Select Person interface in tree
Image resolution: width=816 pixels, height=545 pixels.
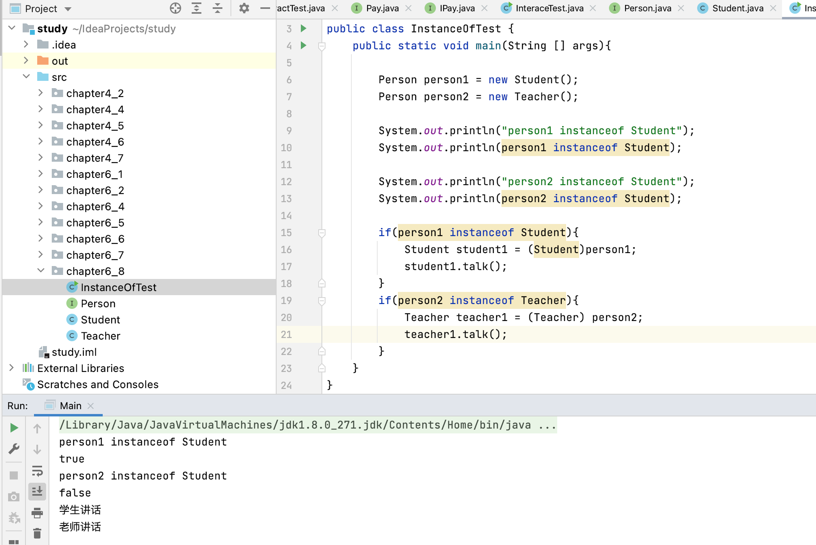139,303
